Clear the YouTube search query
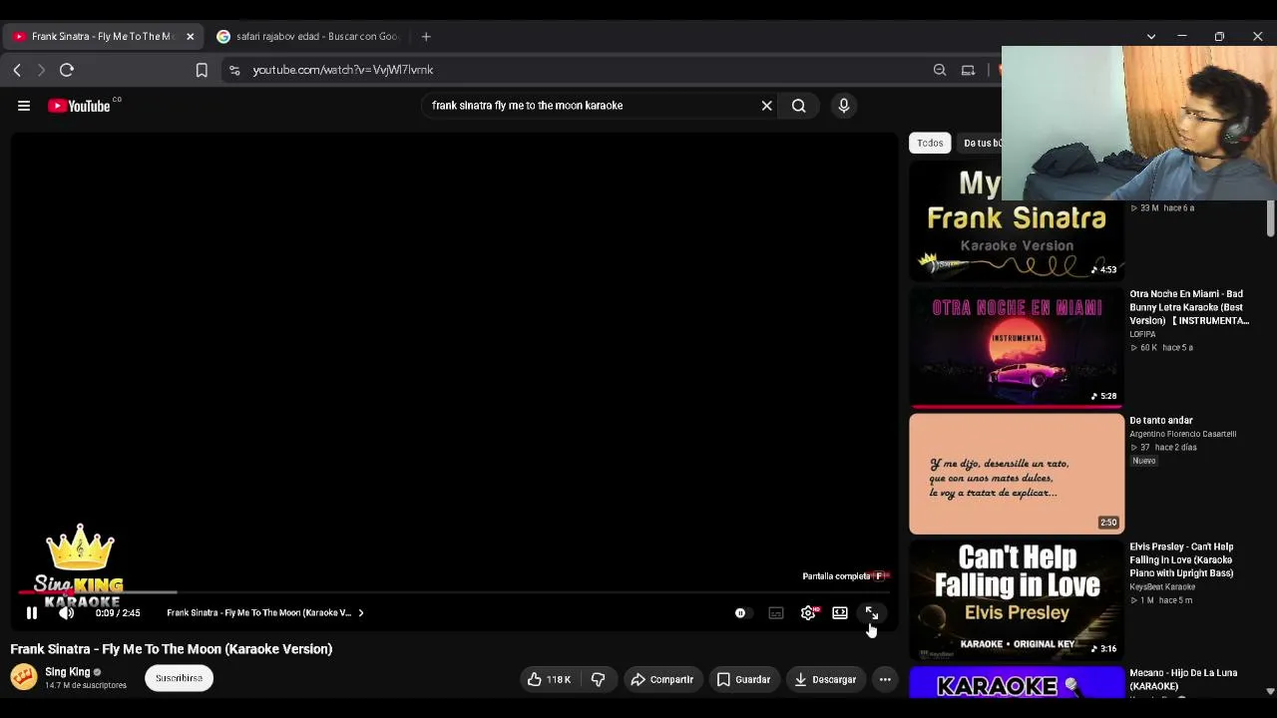Screen dimensions: 1277x718 coord(767,106)
